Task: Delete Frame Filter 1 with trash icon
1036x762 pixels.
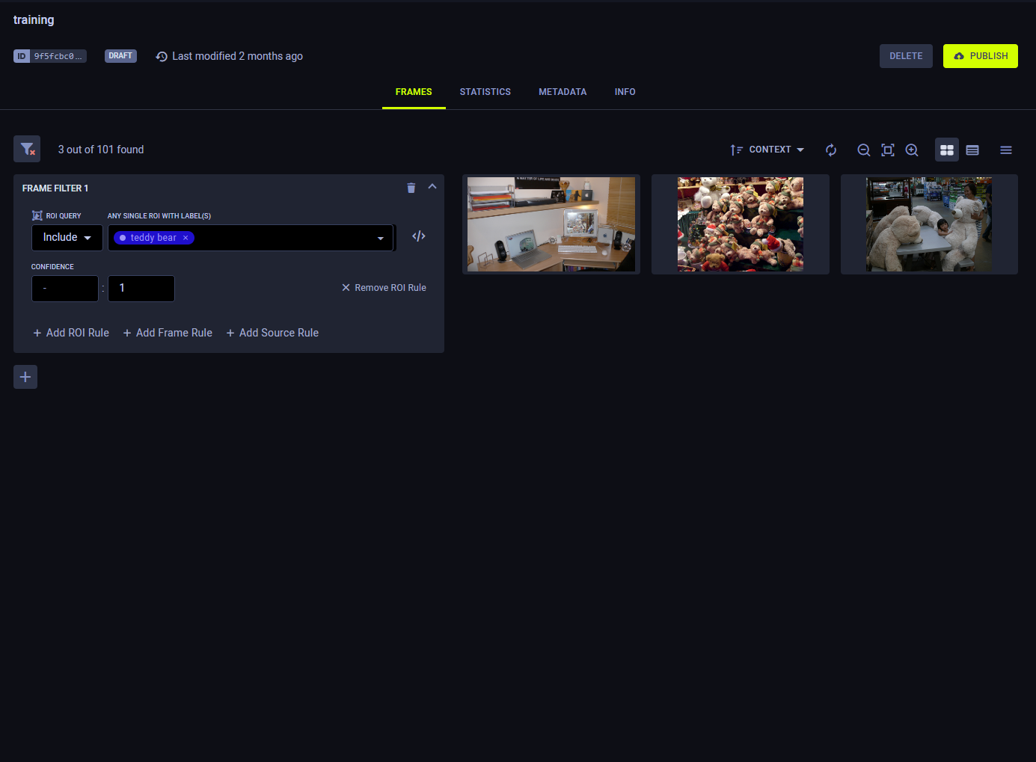Action: point(411,188)
